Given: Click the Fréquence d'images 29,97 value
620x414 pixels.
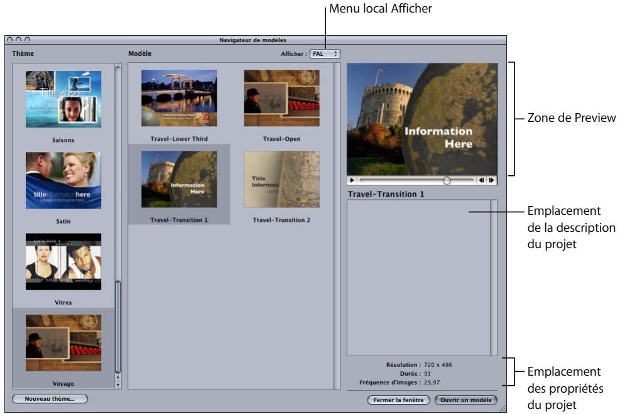Looking at the screenshot, I should [x=432, y=383].
